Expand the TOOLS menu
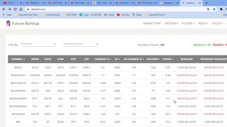 pos(217,24)
